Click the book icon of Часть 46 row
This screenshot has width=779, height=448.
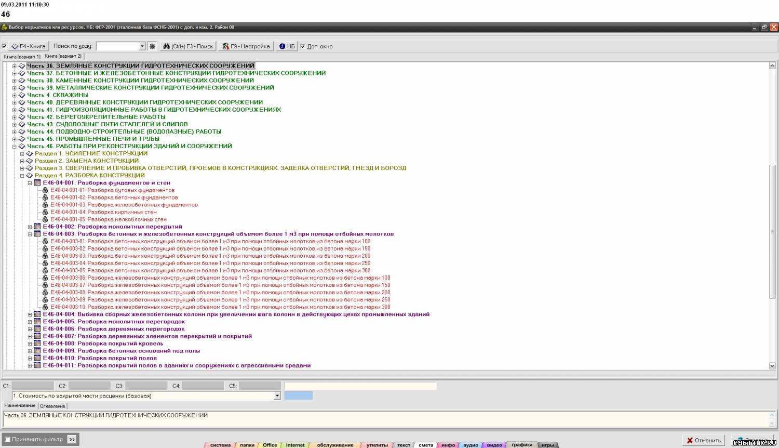22,146
